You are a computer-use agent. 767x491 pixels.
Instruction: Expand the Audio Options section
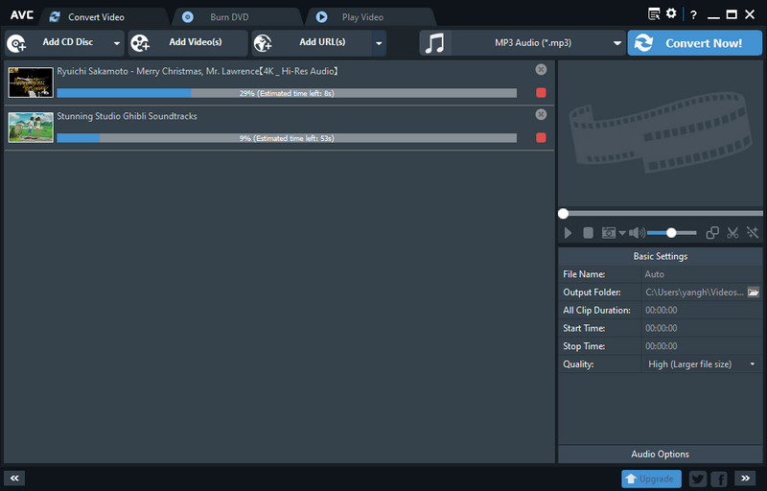click(661, 455)
